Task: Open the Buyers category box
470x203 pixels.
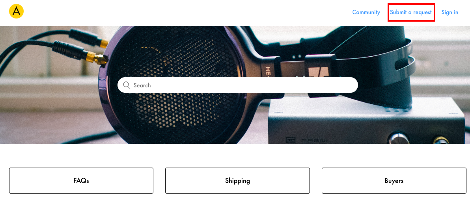Action: click(394, 181)
